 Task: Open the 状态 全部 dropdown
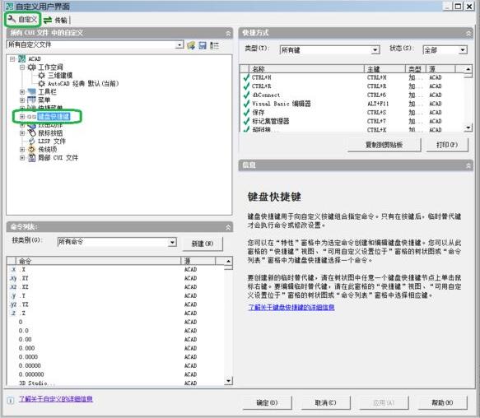(463, 50)
